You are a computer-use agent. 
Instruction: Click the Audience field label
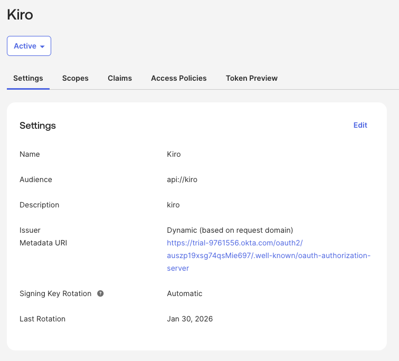[x=36, y=179]
